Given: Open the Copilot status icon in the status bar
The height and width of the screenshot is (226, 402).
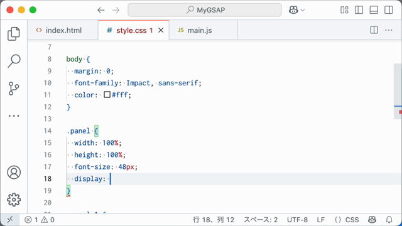Looking at the screenshot, I should point(372,220).
